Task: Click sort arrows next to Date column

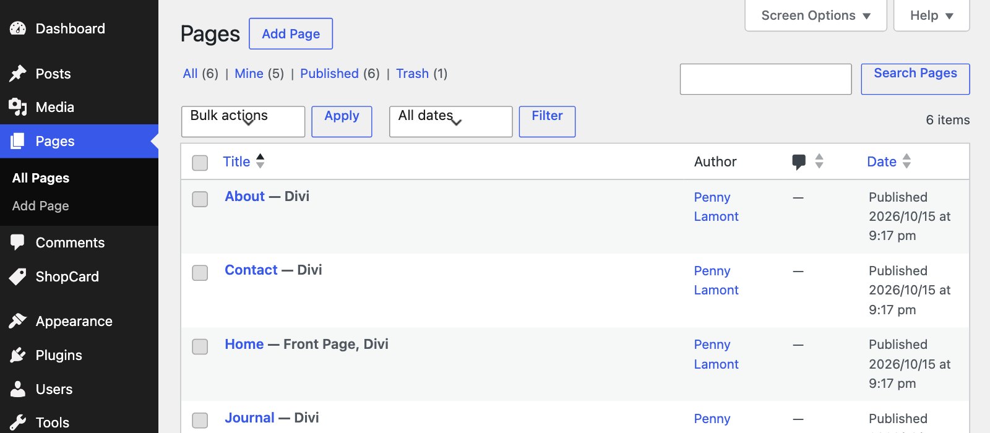Action: [x=906, y=161]
